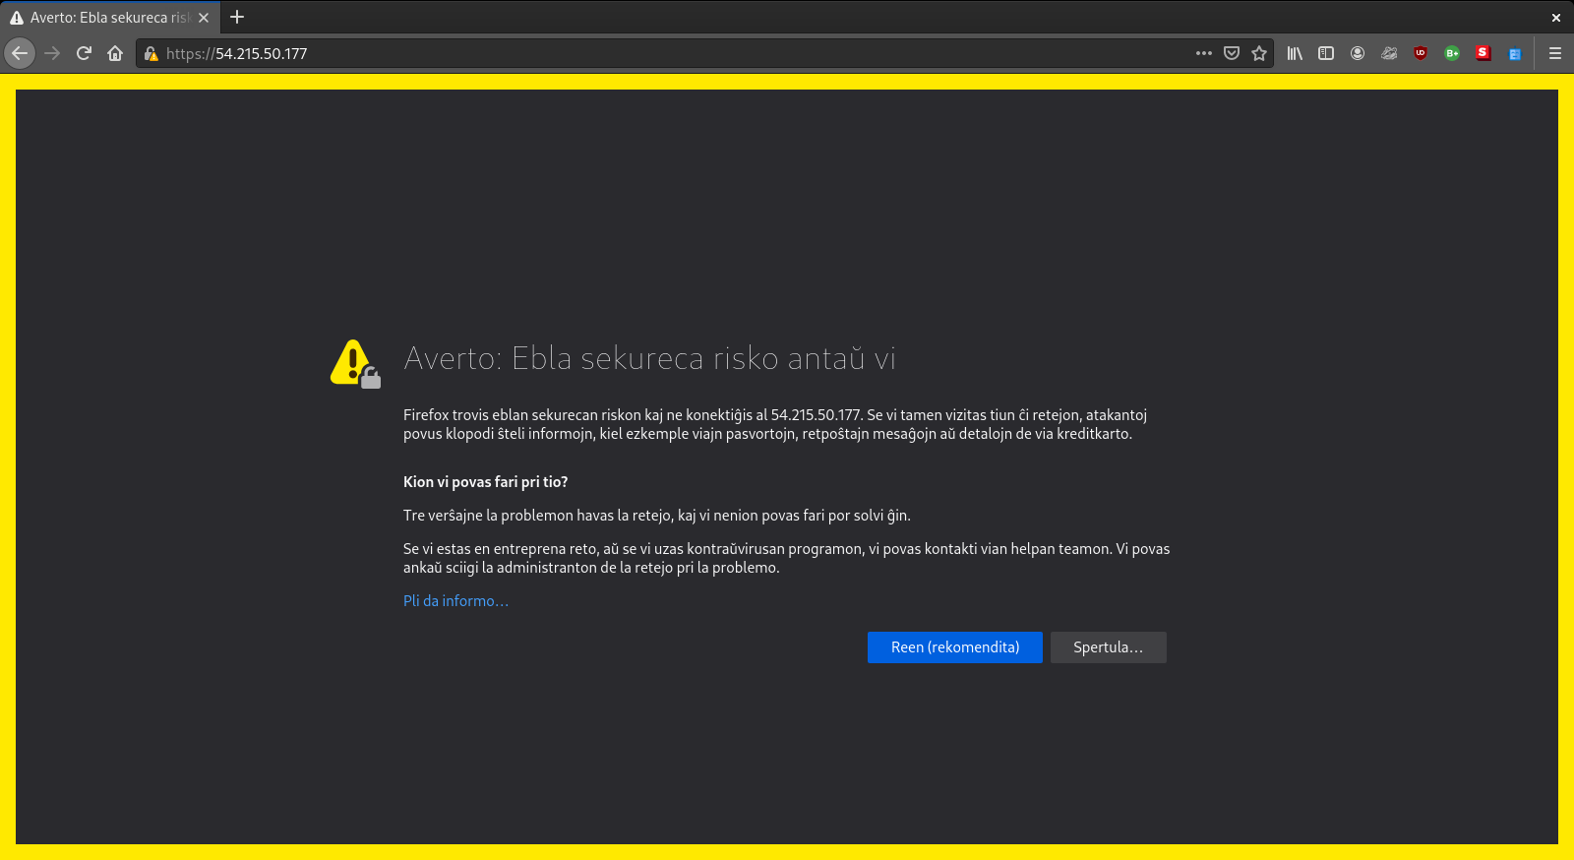This screenshot has width=1574, height=860.
Task: Open the uBlock Origin extension
Action: click(1421, 53)
